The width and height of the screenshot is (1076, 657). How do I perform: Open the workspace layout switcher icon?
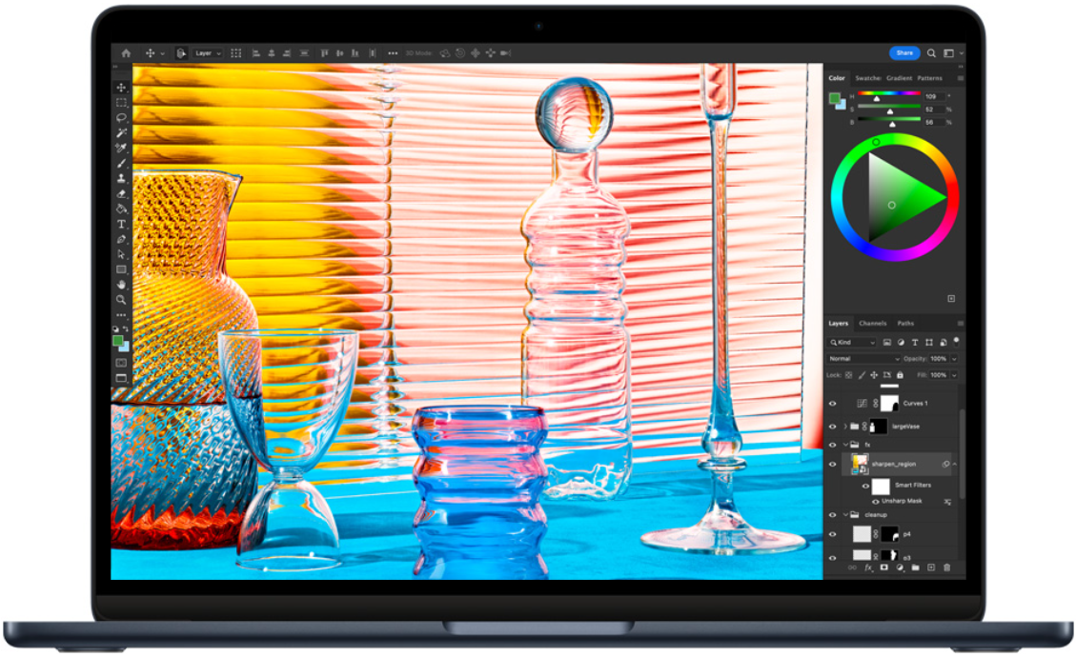pyautogui.click(x=948, y=52)
